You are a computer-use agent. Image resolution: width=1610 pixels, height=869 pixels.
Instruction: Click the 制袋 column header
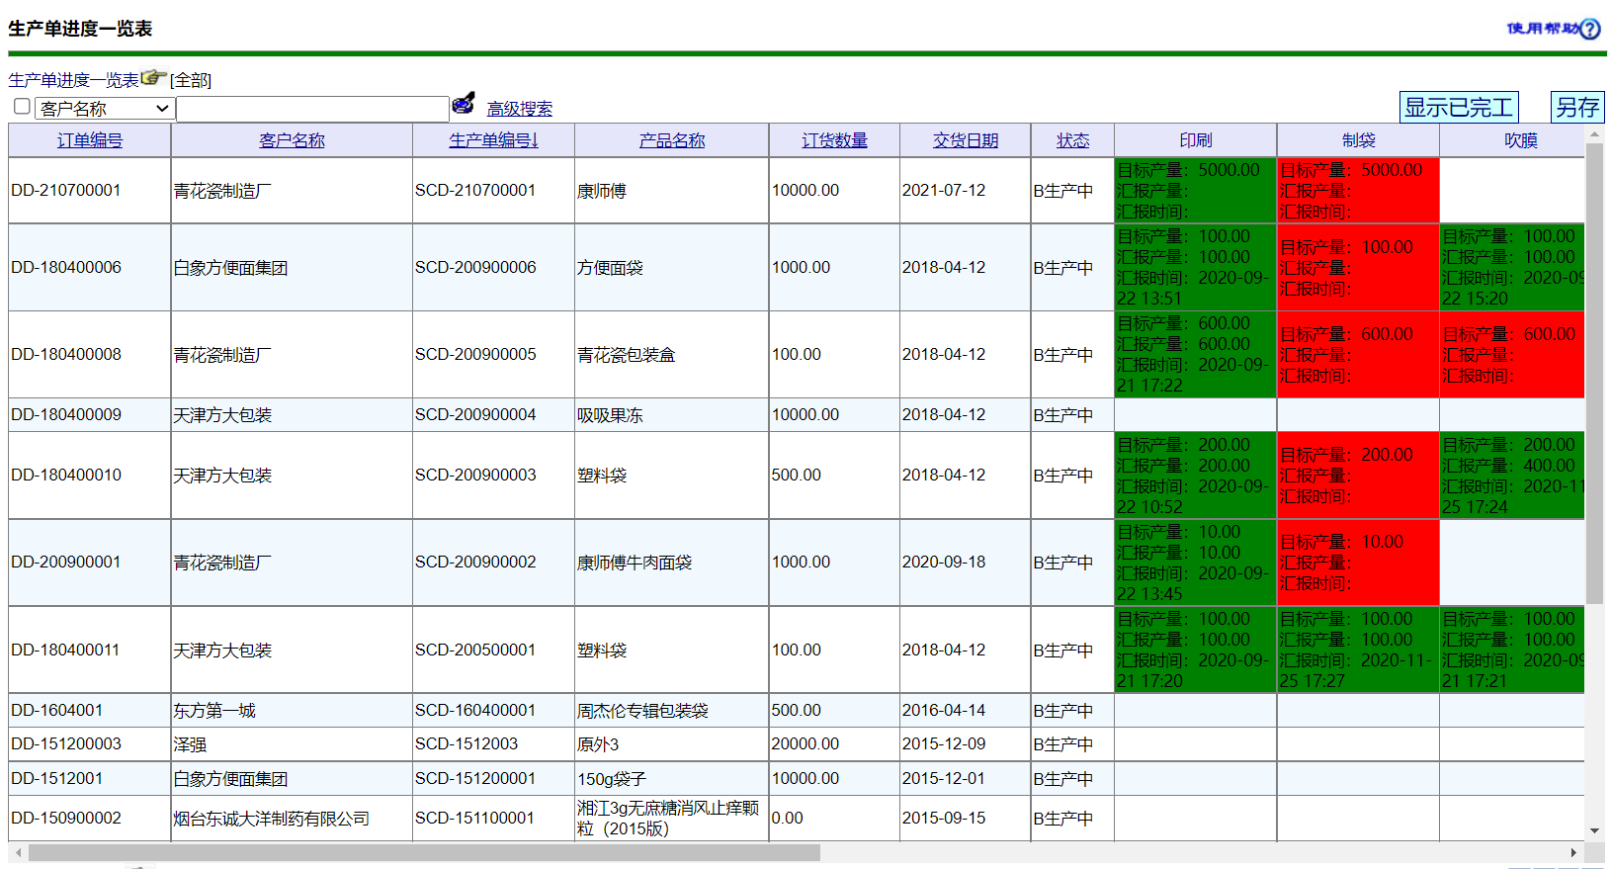[x=1358, y=140]
